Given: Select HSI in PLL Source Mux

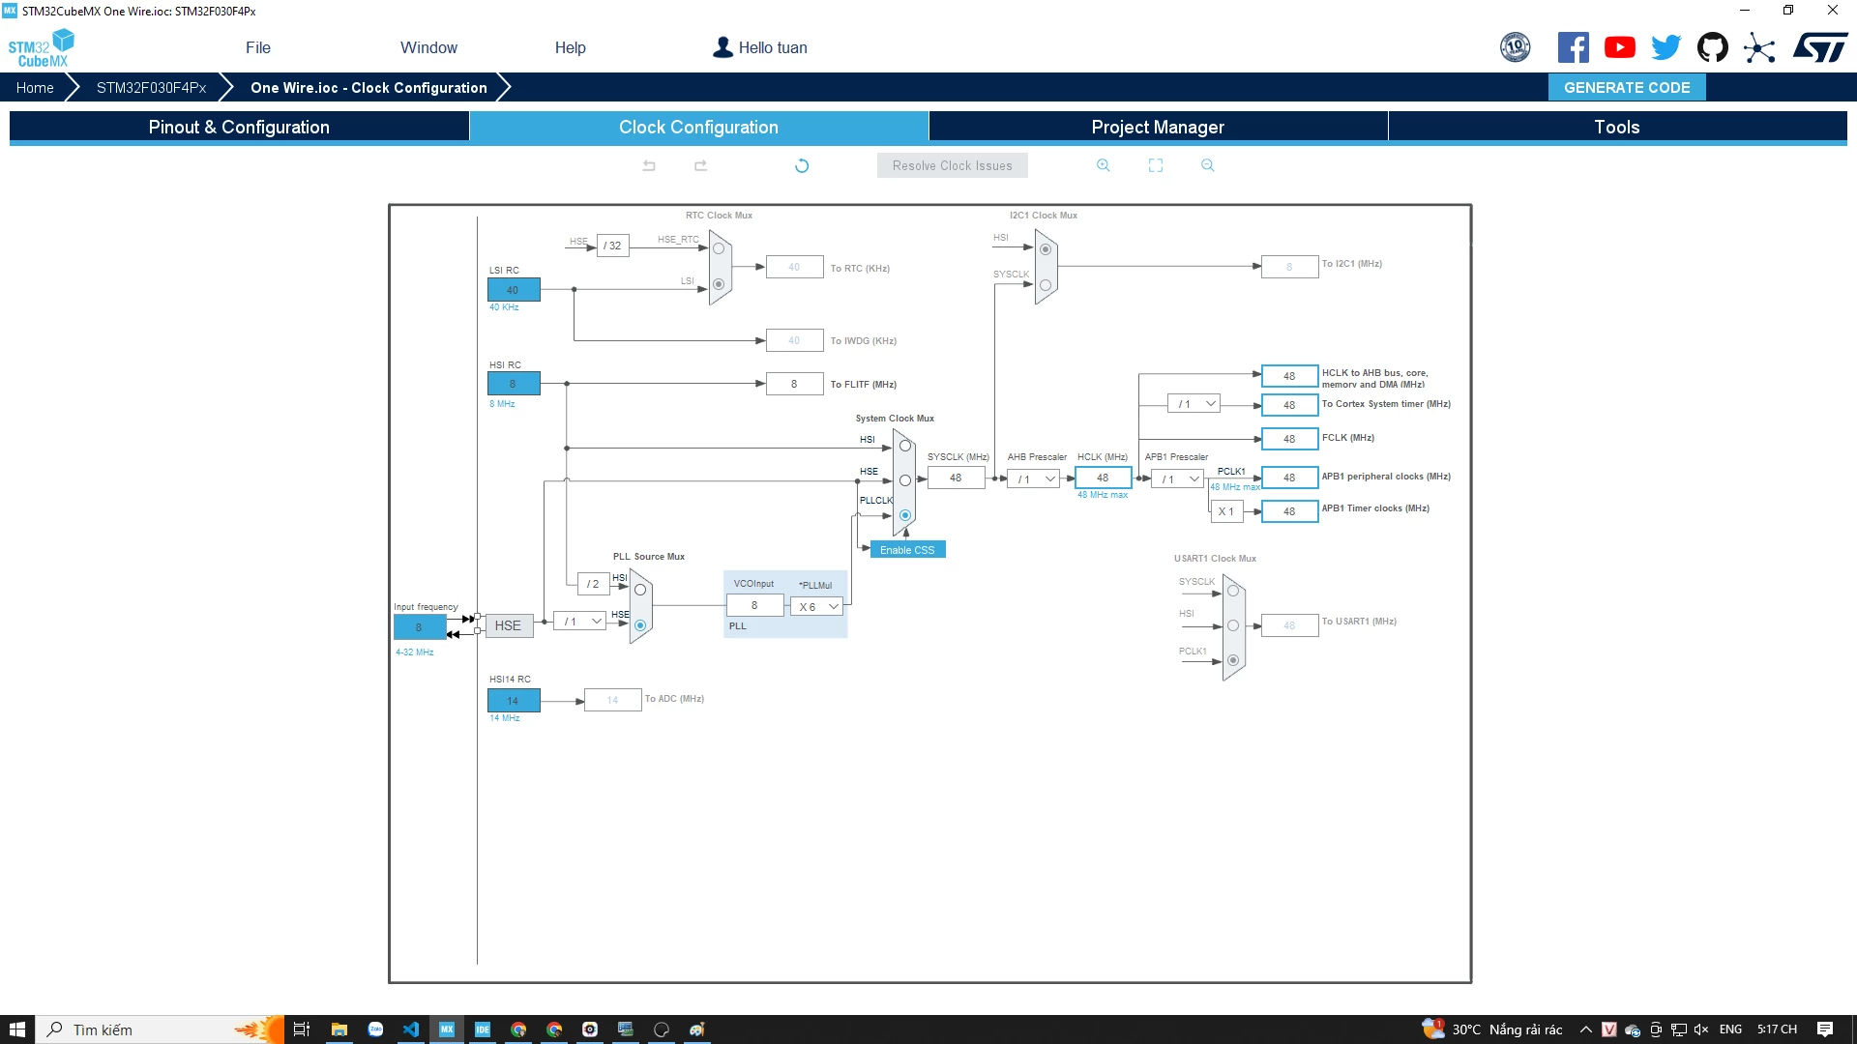Looking at the screenshot, I should pyautogui.click(x=640, y=590).
